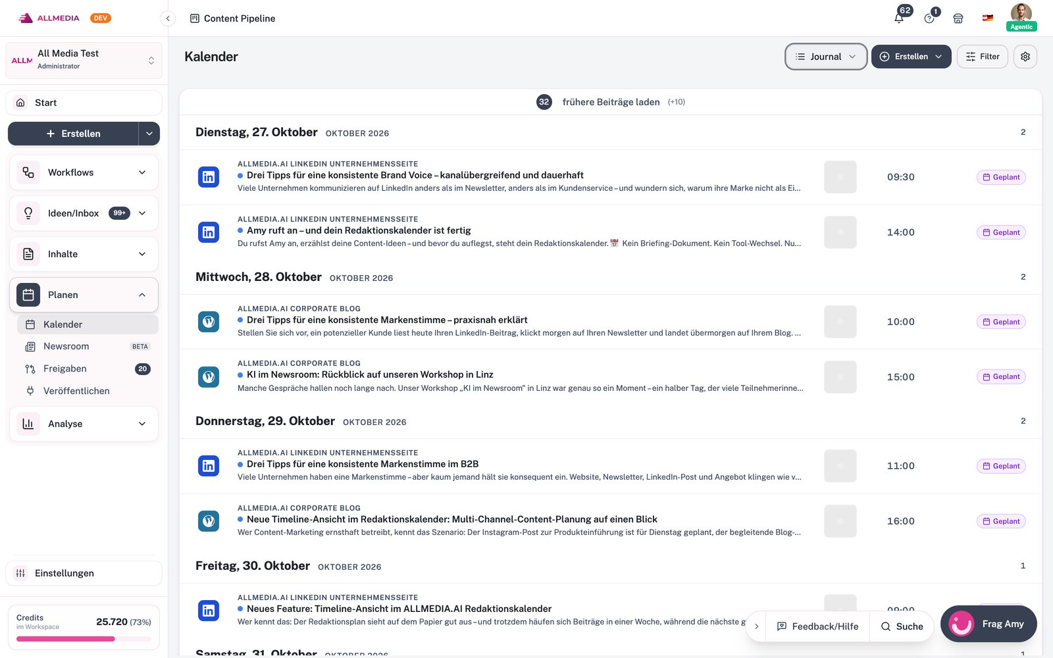Click the help question mark icon
The height and width of the screenshot is (658, 1053).
[x=929, y=18]
